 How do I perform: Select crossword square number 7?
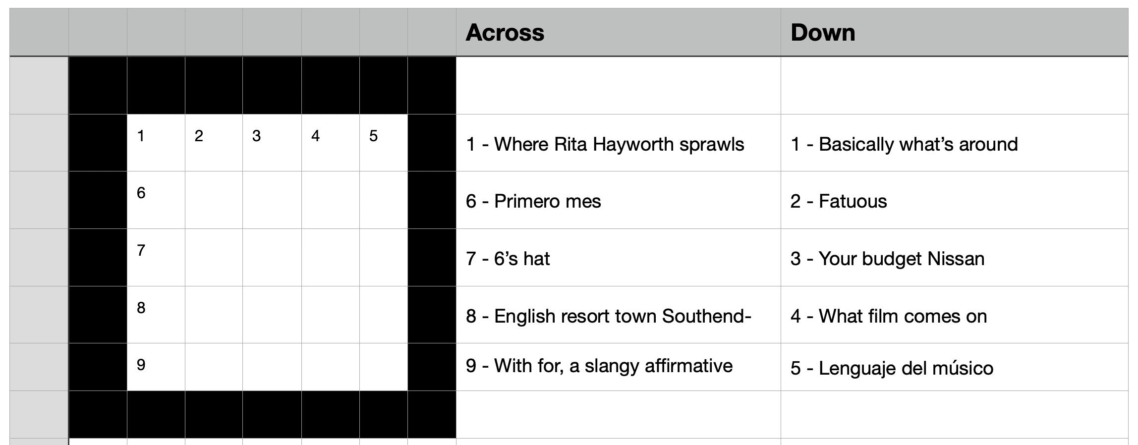[156, 258]
